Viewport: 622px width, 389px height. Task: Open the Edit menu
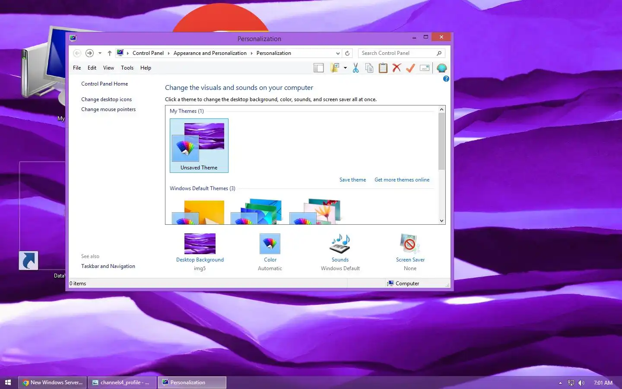[92, 68]
